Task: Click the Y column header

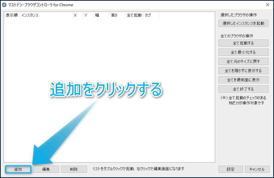Action: [x=88, y=15]
